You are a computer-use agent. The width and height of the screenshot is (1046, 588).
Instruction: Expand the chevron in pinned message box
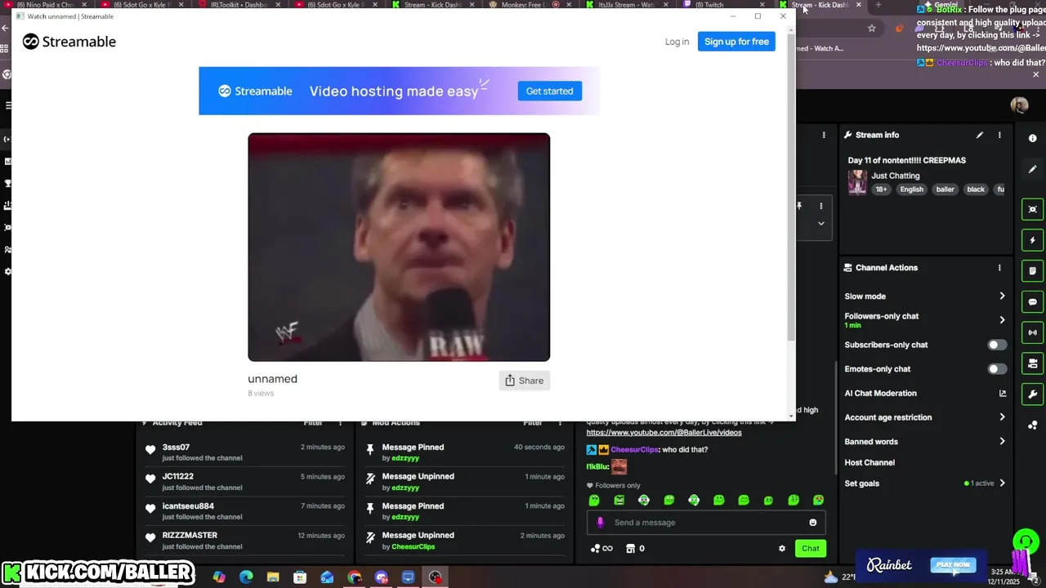(x=821, y=223)
